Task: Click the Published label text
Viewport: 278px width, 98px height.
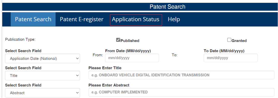Action: point(130,41)
